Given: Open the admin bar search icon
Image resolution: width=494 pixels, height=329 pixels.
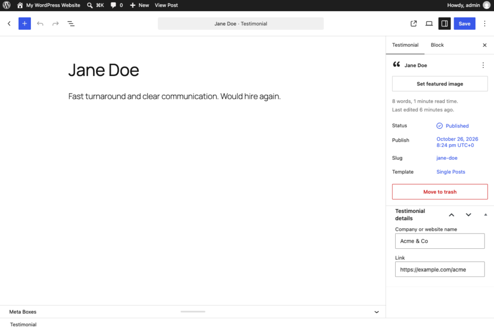Looking at the screenshot, I should 90,5.
